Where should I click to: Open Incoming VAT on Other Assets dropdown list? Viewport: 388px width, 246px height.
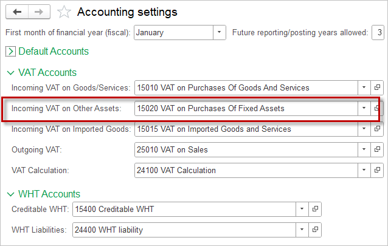pyautogui.click(x=364, y=108)
